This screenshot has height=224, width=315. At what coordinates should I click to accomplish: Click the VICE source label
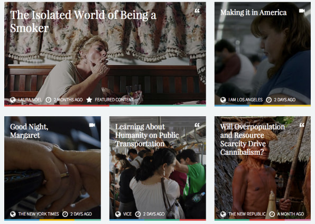point(127,214)
